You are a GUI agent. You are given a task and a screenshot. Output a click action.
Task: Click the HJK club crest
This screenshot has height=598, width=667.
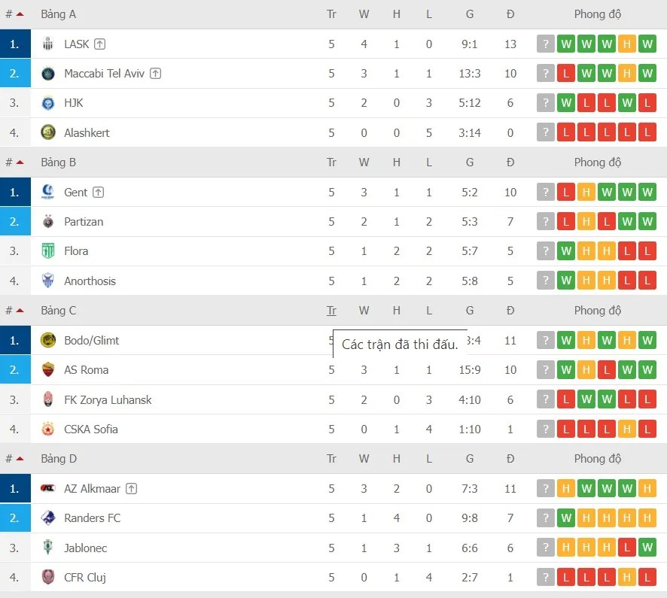click(x=47, y=103)
